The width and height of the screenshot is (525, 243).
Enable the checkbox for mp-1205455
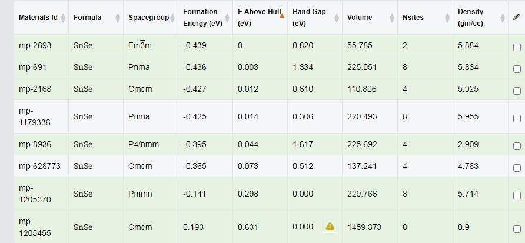pyautogui.click(x=517, y=229)
